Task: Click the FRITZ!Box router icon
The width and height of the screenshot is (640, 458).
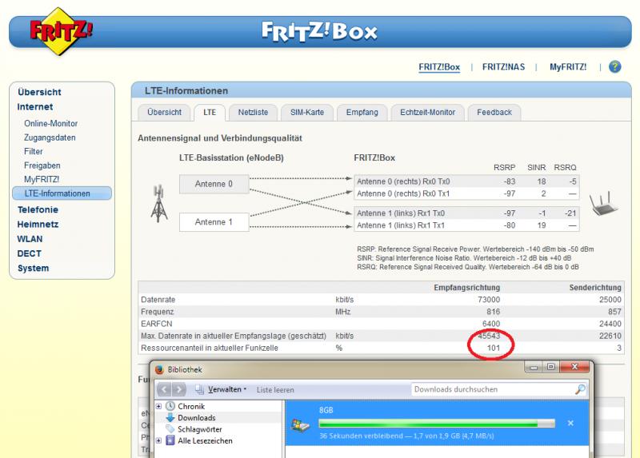Action: 603,203
